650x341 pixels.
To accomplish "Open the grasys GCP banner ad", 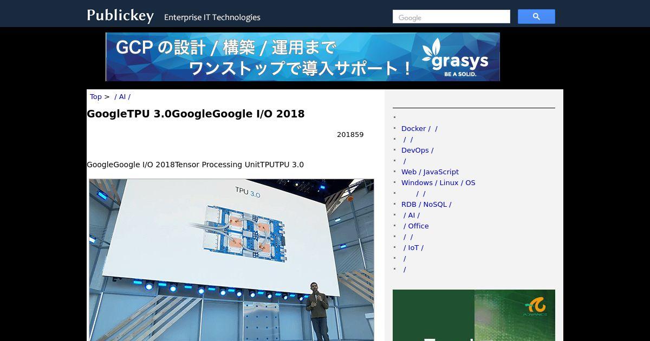I will 303,57.
